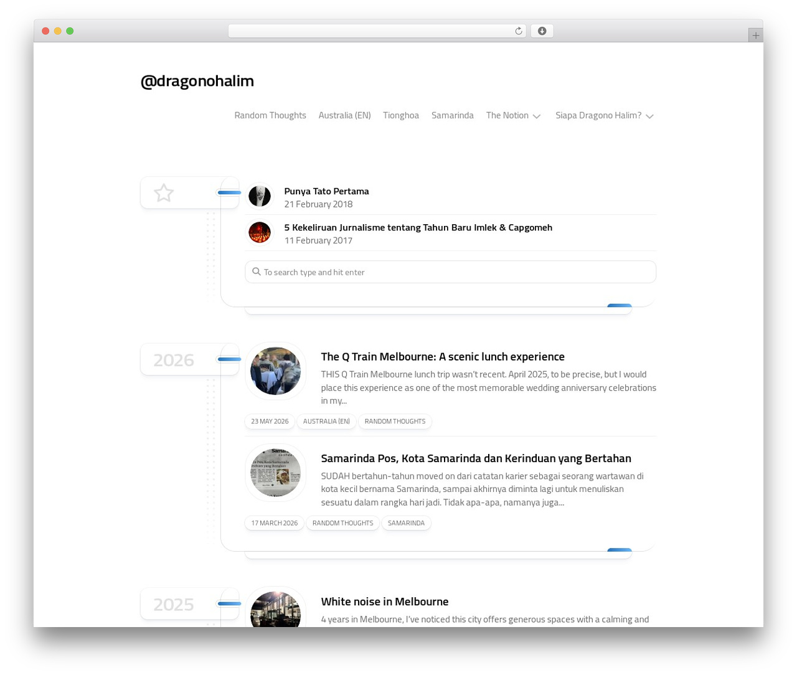Click RANDOM THOUGHTS tag under Samarinda Pos

point(342,523)
